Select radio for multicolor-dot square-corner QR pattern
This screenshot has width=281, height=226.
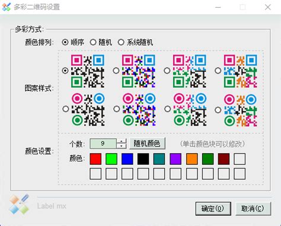point(116,71)
